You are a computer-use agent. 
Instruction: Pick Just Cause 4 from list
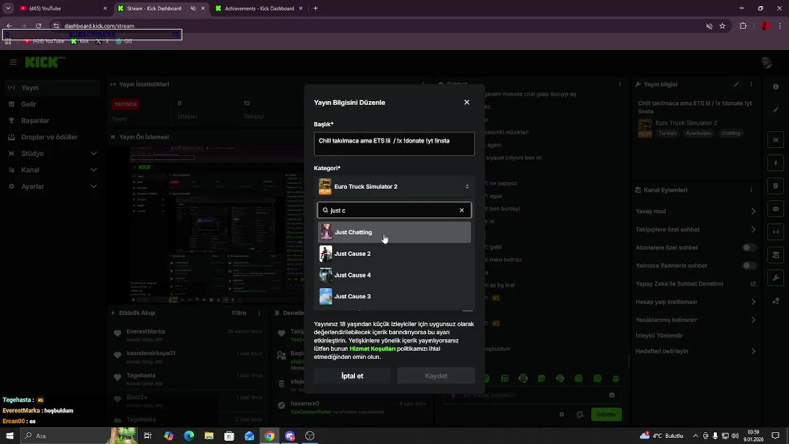click(394, 275)
